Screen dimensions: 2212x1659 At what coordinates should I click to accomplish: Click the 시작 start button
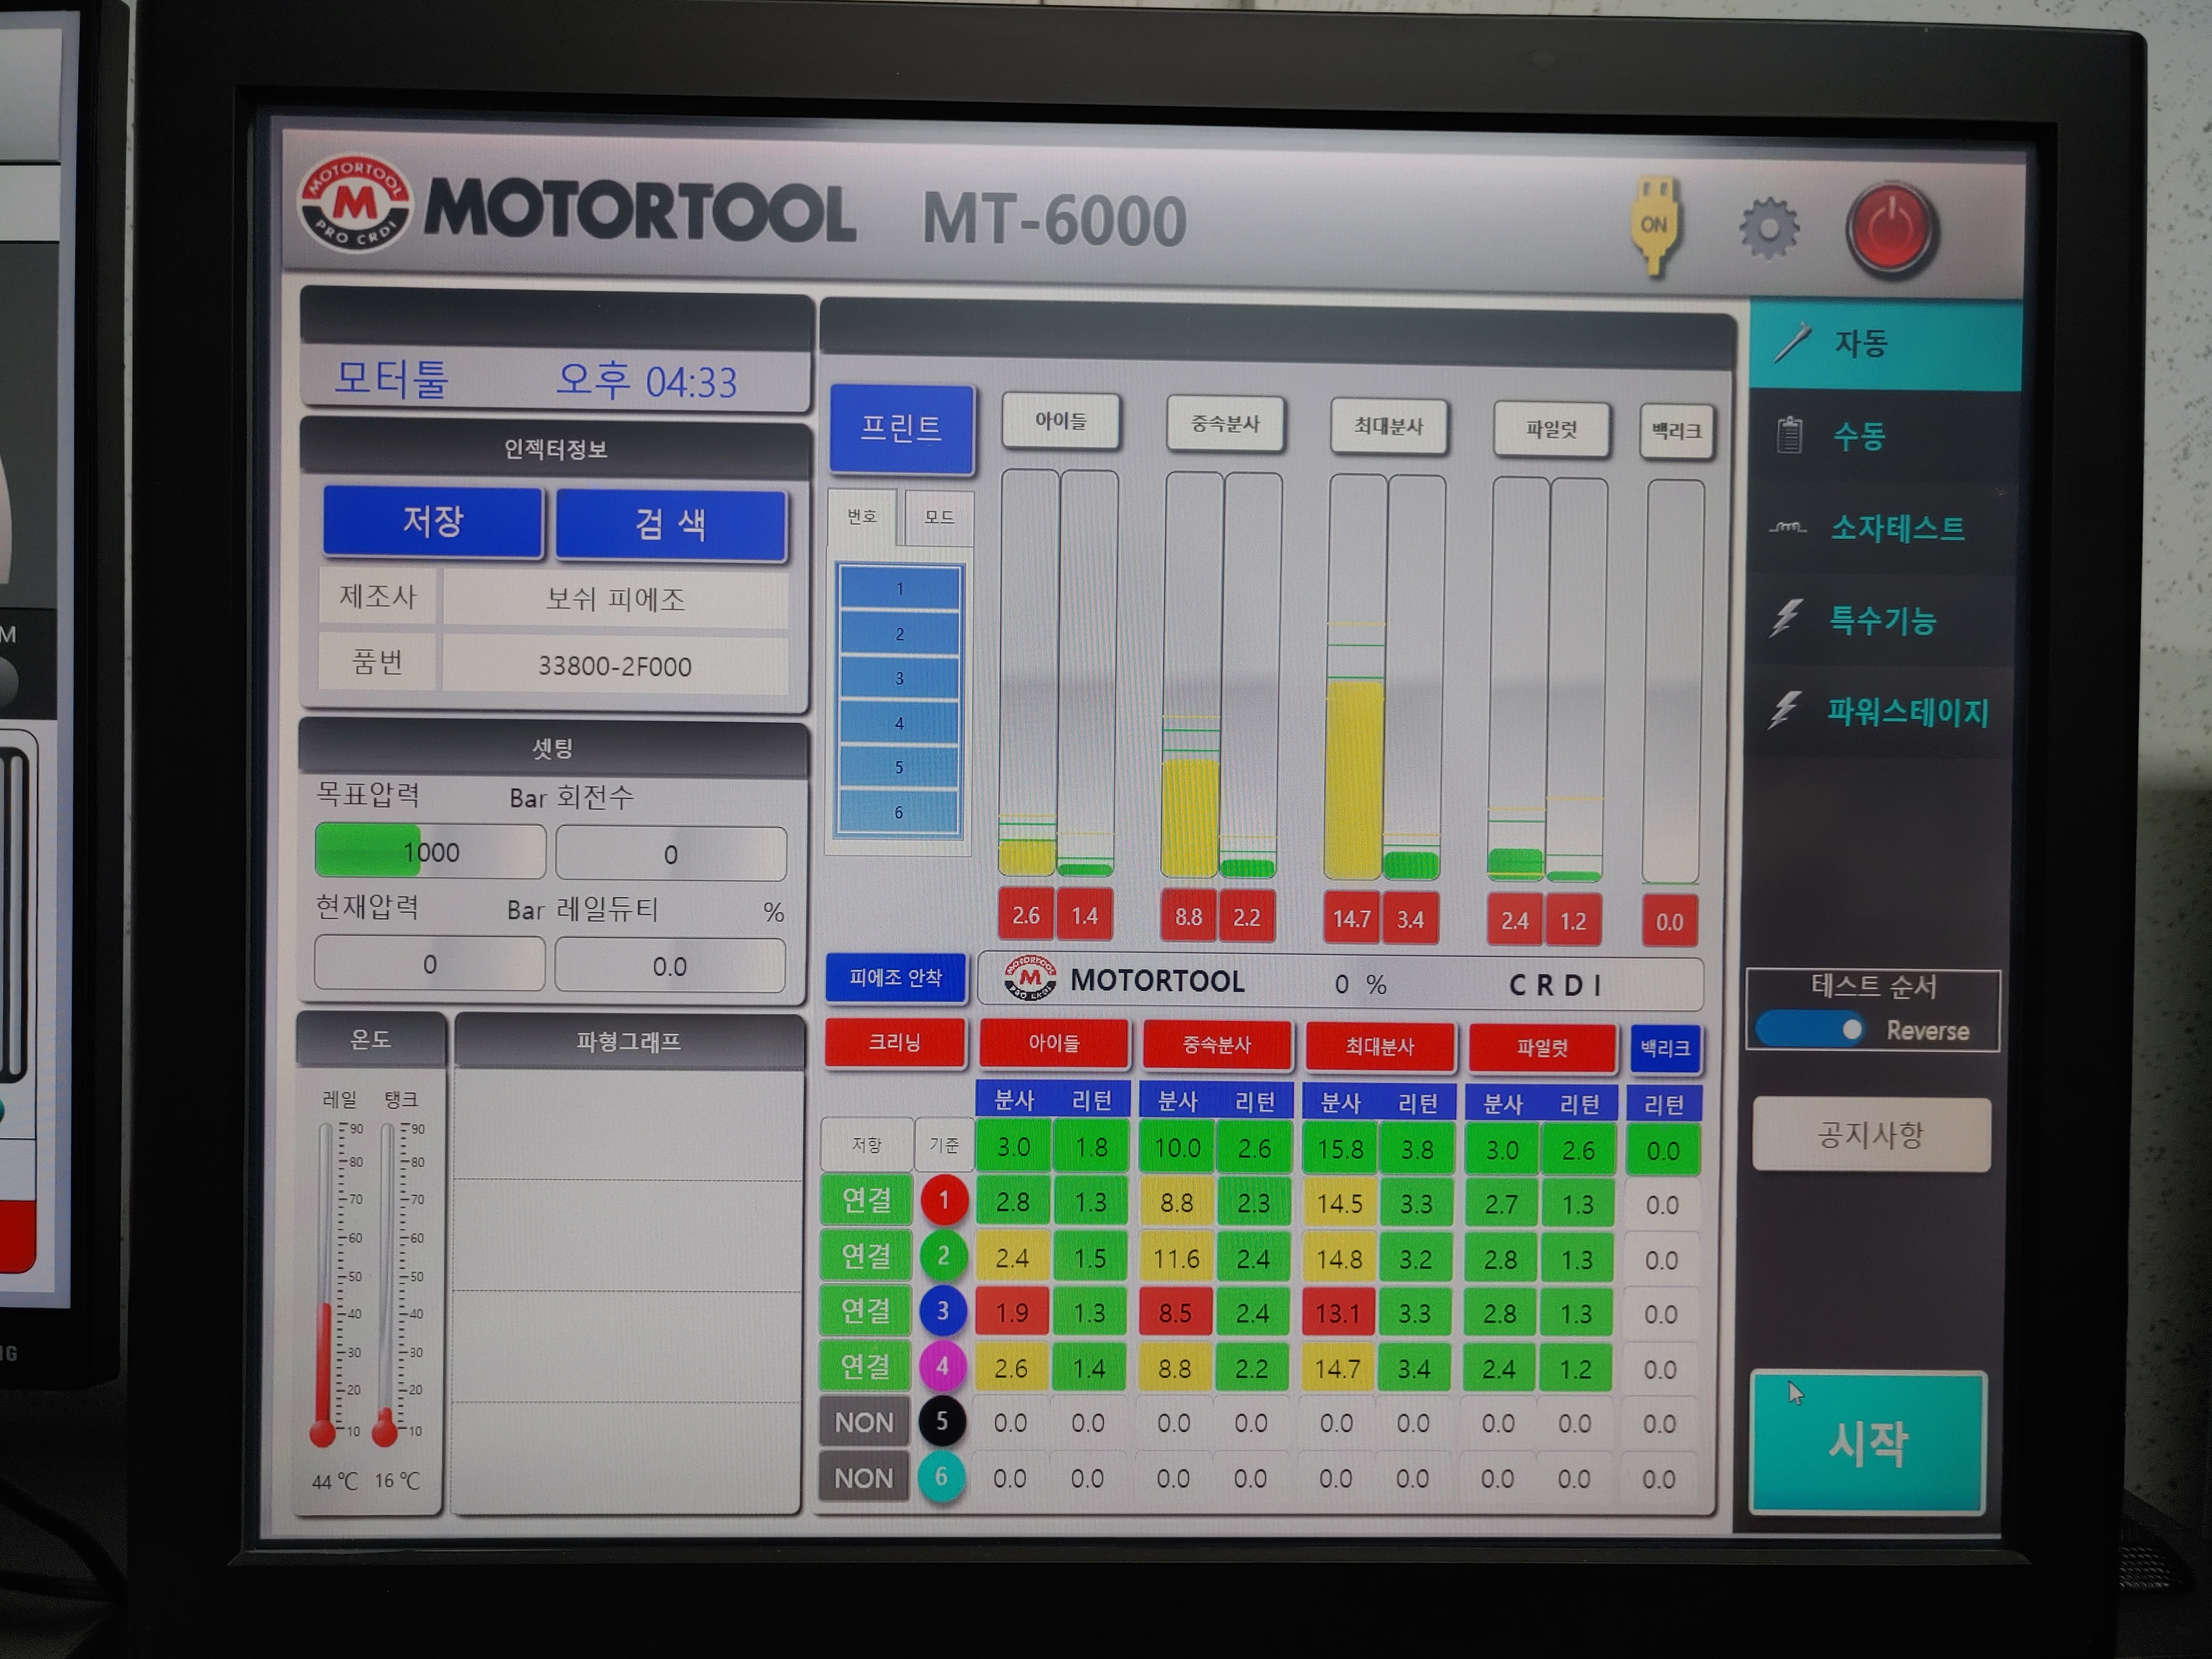(x=1868, y=1442)
